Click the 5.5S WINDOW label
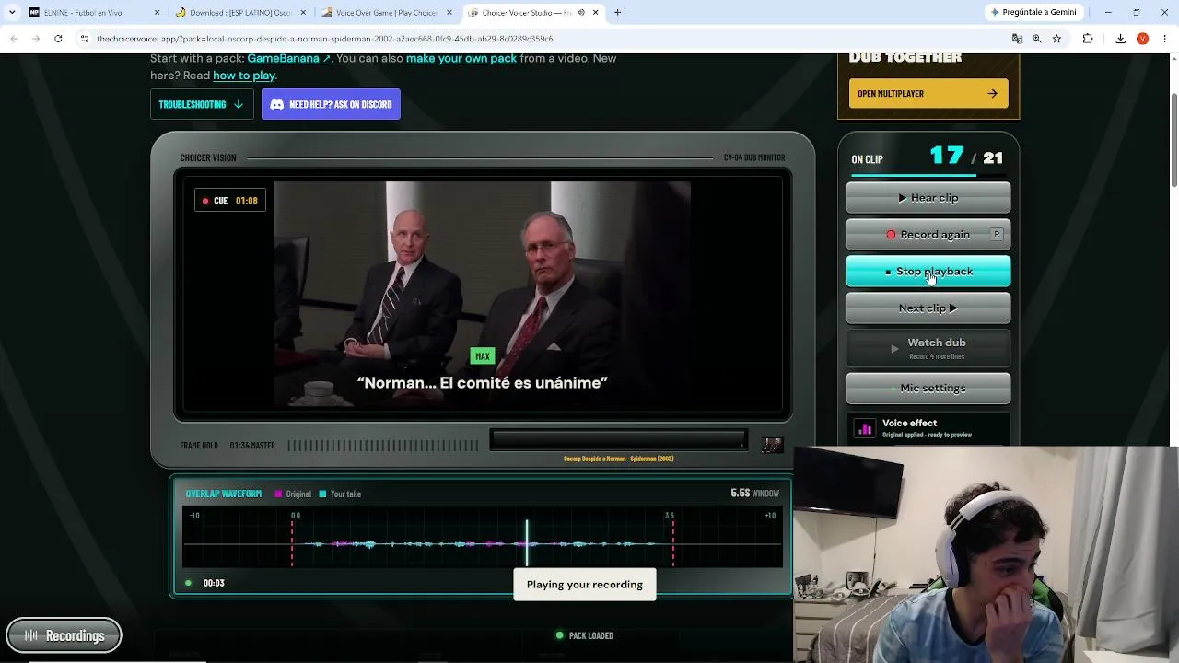1179x663 pixels. (x=754, y=494)
